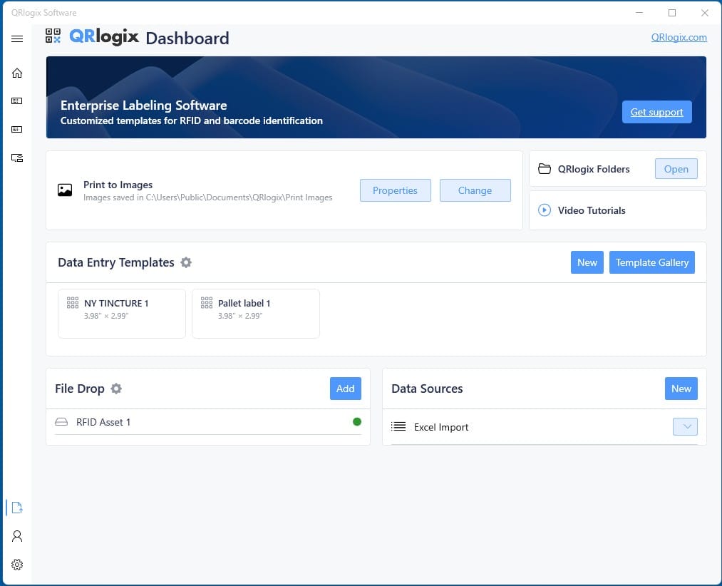This screenshot has width=722, height=586.
Task: Open File Drop gear settings
Action: click(116, 389)
